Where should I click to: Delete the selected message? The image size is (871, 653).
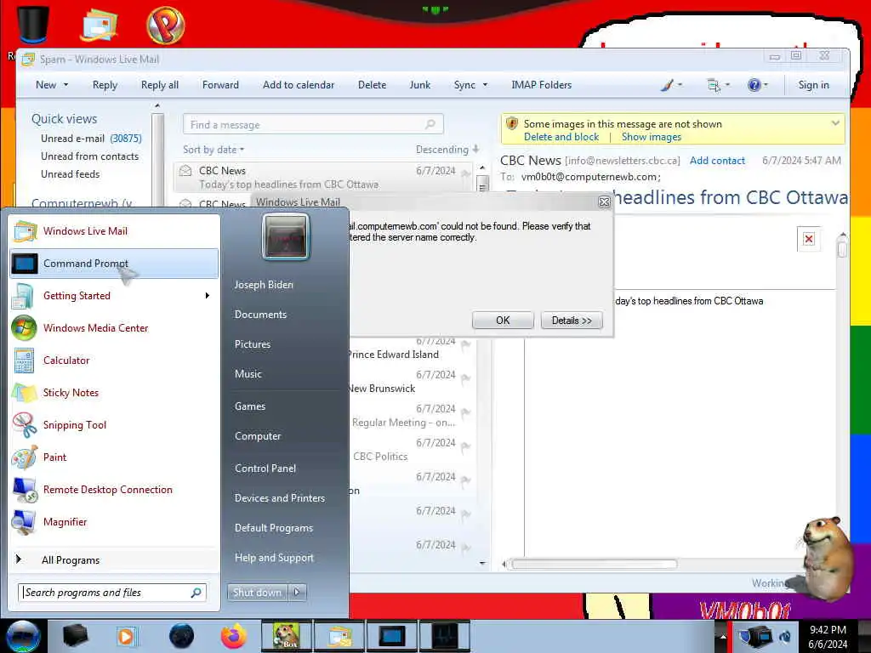[373, 85]
